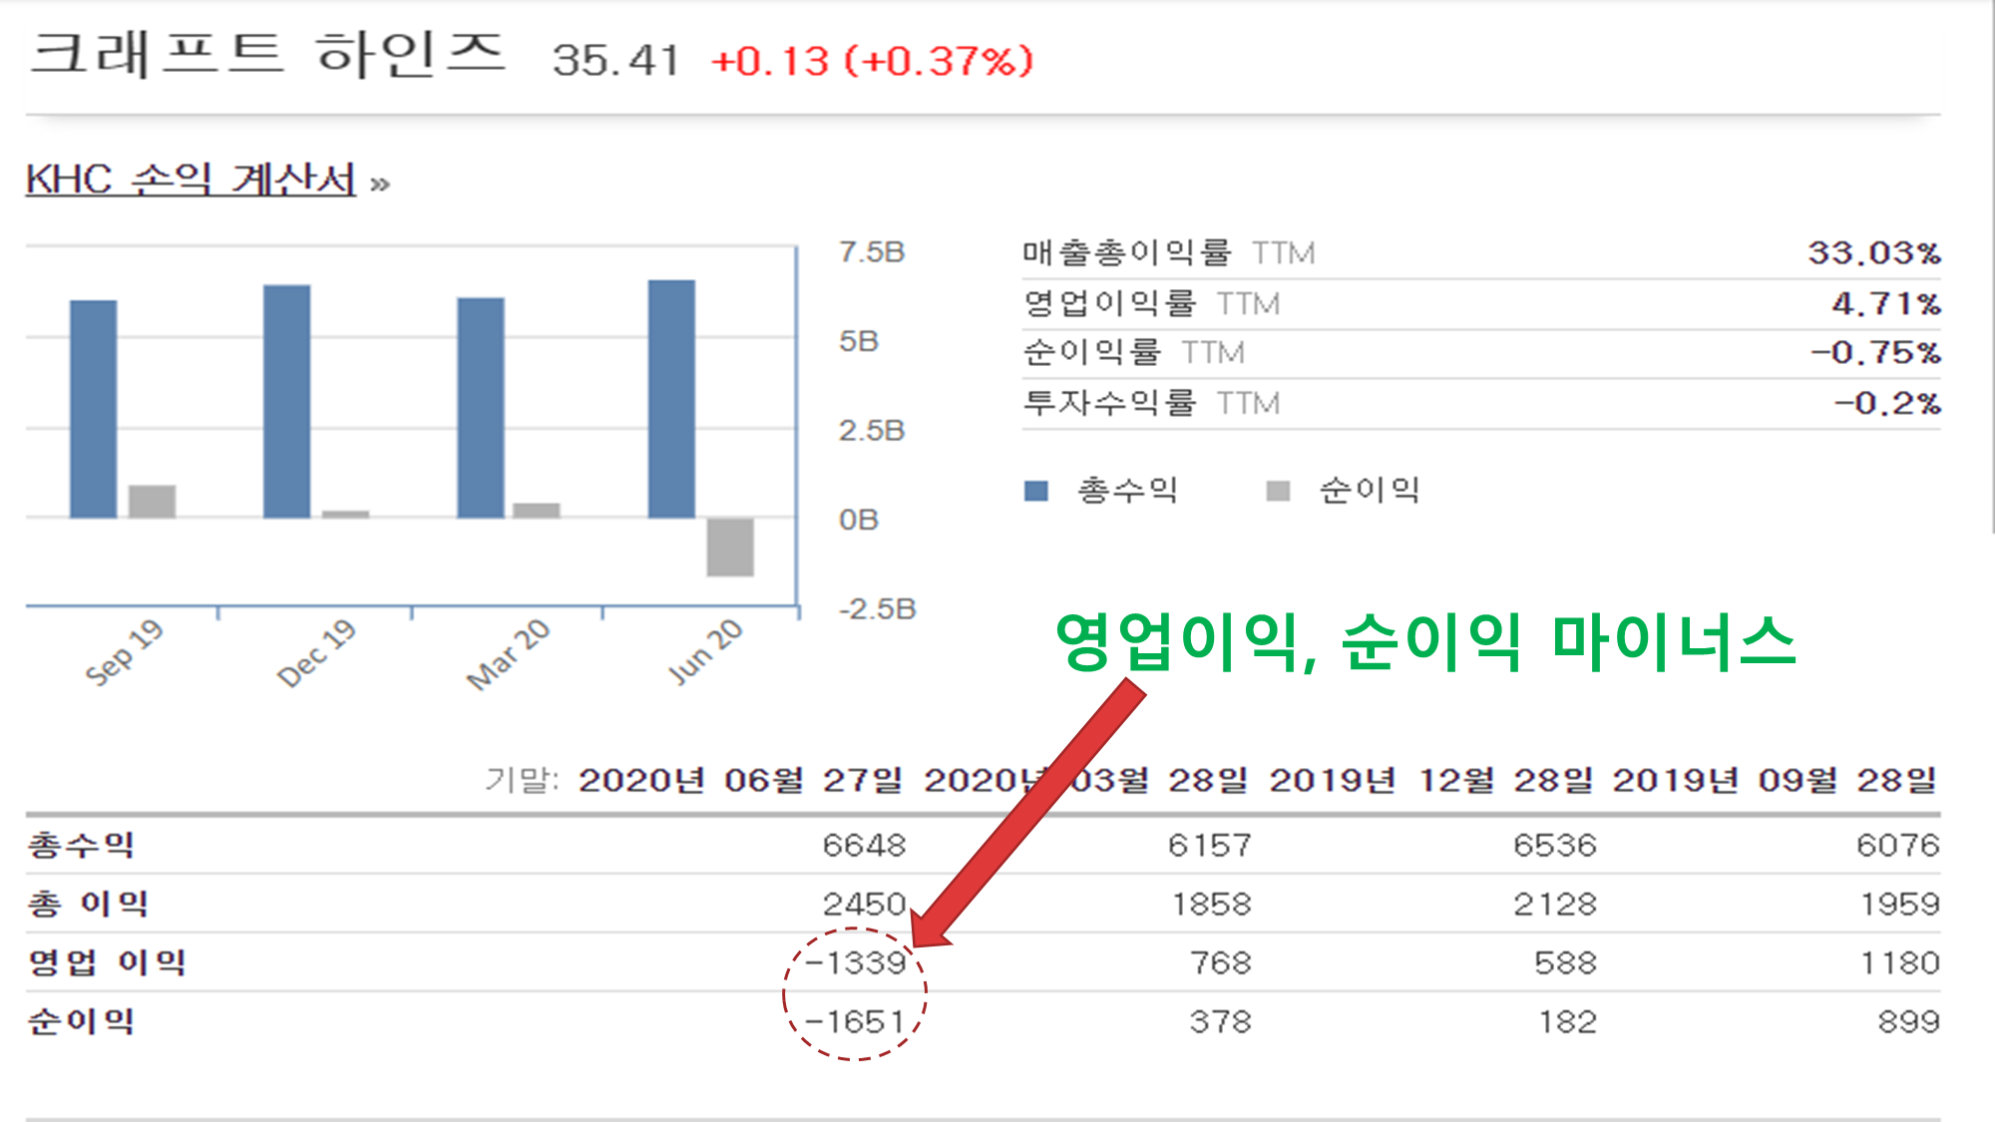Click the green 영업이익, 순이익 마이너스 caption
This screenshot has height=1122, width=1995.
pyautogui.click(x=1424, y=641)
